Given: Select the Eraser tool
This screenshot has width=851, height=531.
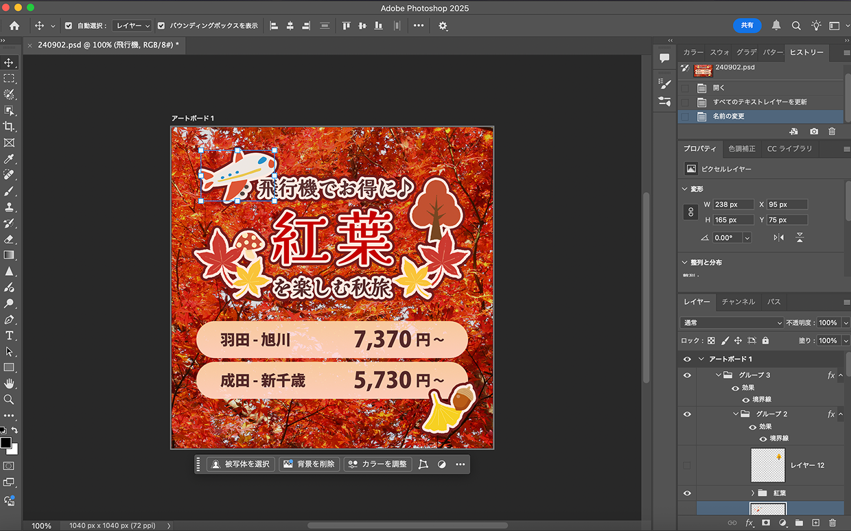Looking at the screenshot, I should 9,239.
